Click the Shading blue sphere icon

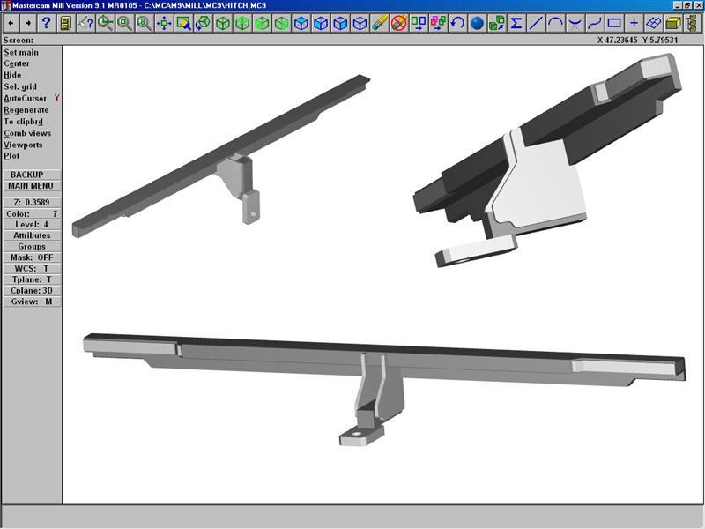click(477, 23)
